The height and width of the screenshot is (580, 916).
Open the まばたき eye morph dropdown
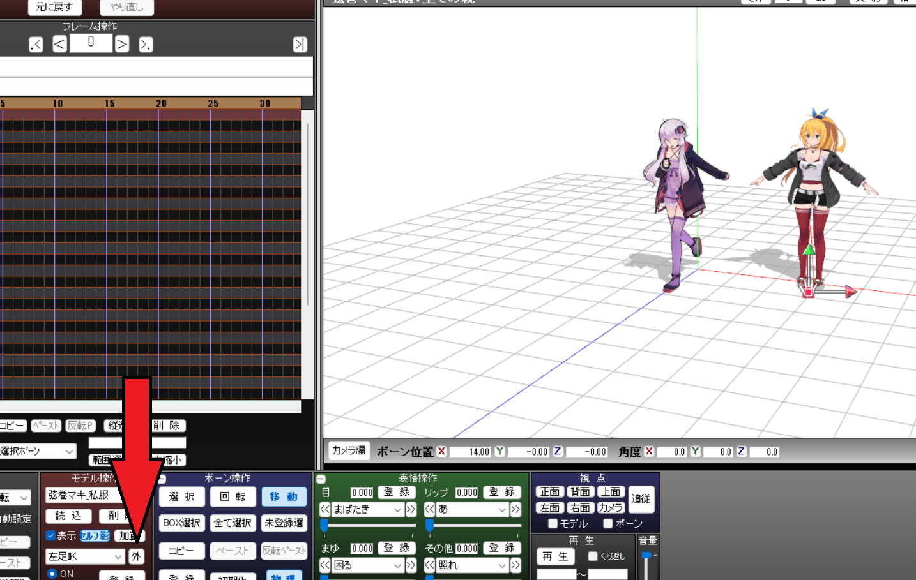tap(367, 509)
